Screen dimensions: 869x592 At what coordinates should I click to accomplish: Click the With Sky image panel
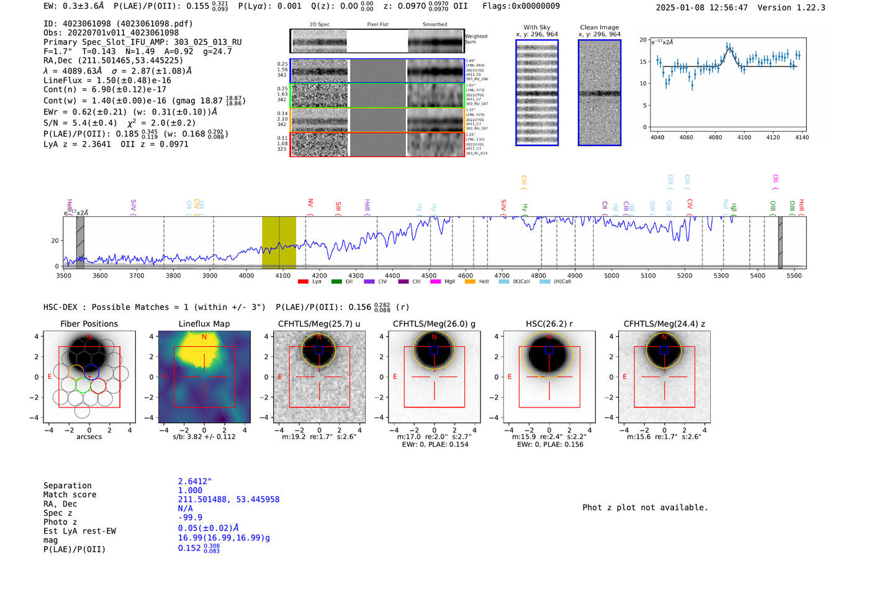537,93
